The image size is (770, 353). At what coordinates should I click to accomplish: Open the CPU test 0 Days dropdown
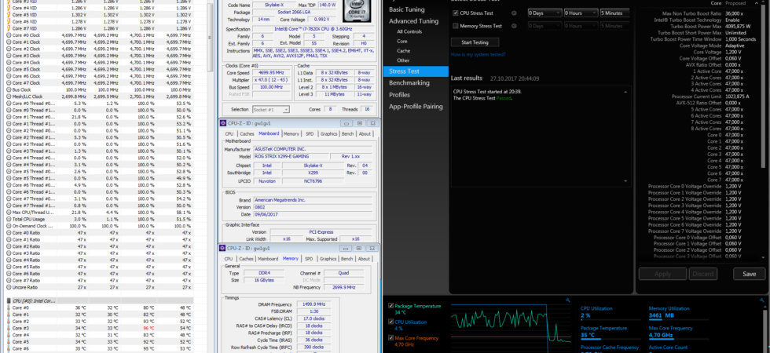[544, 13]
